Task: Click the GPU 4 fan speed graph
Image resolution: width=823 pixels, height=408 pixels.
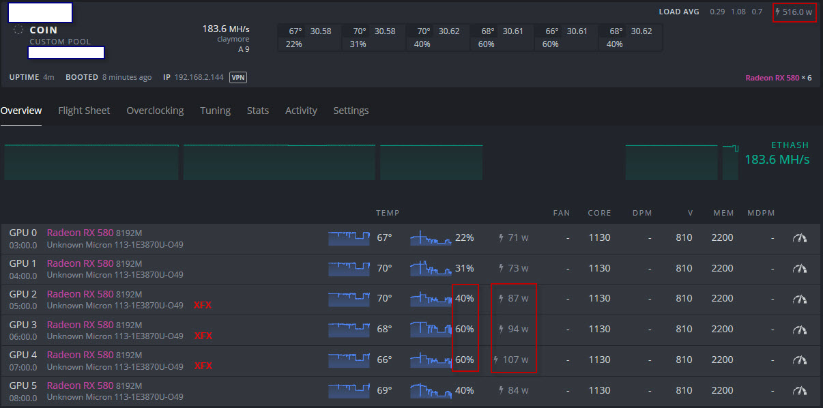Action: point(431,360)
